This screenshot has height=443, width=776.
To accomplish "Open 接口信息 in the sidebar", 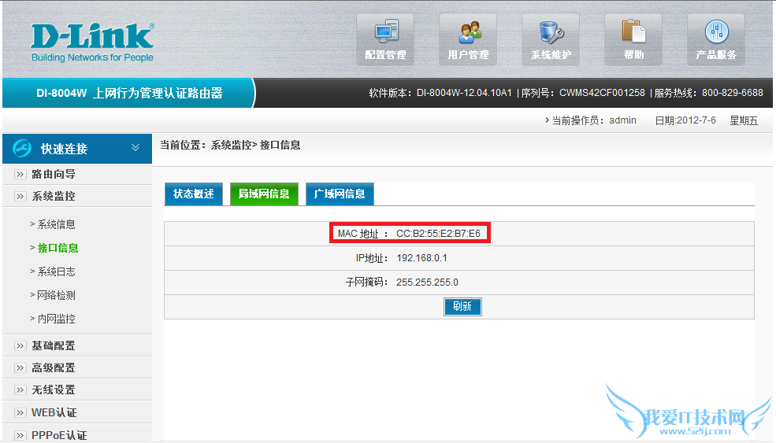I will coord(58,248).
